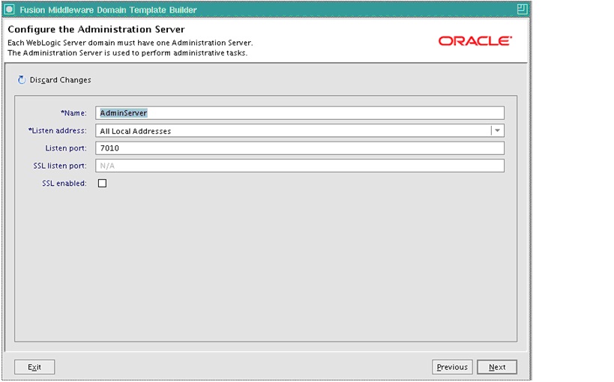Click the SSL listen port field
614x382 pixels.
pos(300,166)
